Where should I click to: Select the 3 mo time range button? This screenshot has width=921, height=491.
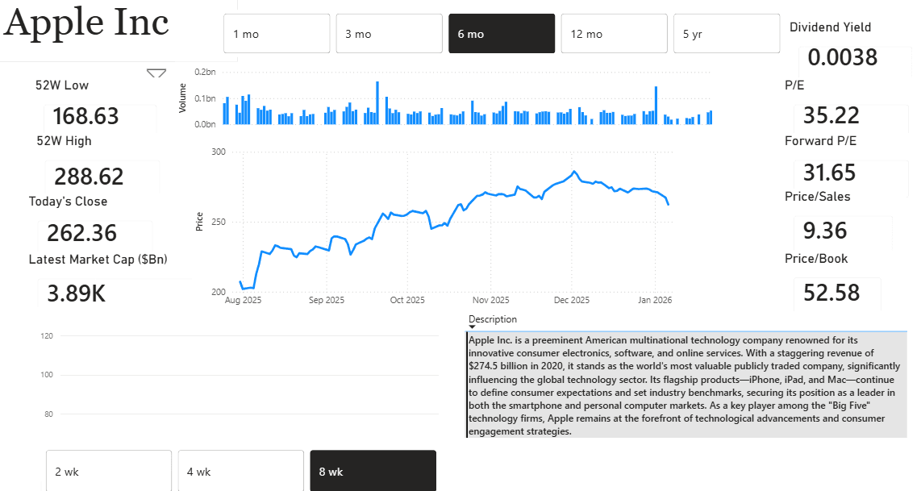pyautogui.click(x=389, y=33)
